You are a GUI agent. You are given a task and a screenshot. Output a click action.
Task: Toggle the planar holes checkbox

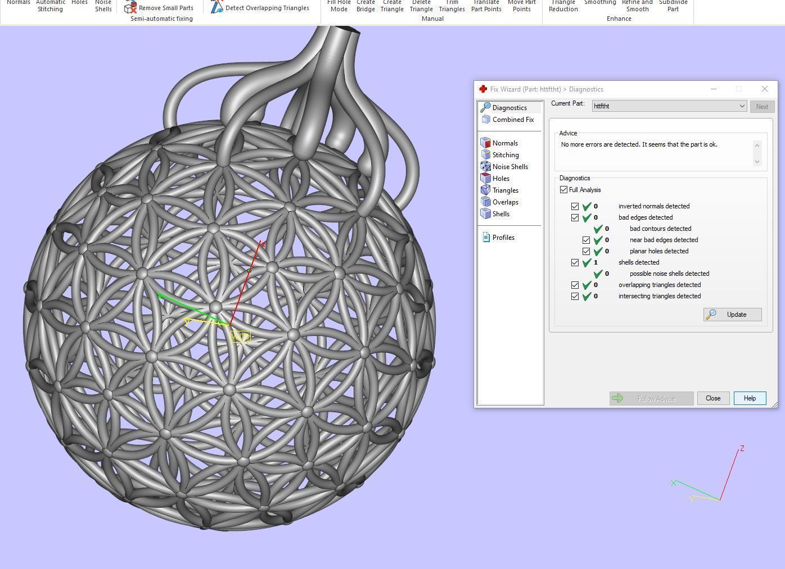click(x=586, y=251)
